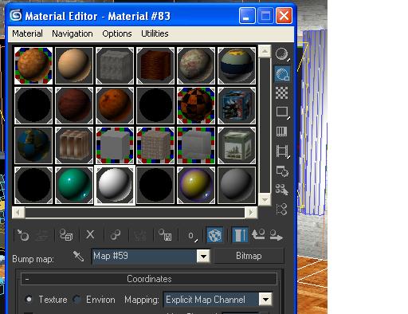
Task: Open the Map #59 name dropdown arrow
Action: 203,257
